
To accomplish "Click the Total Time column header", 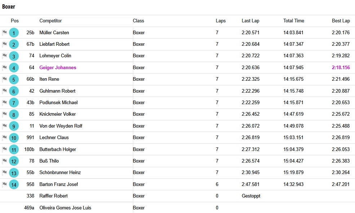I will (294, 21).
